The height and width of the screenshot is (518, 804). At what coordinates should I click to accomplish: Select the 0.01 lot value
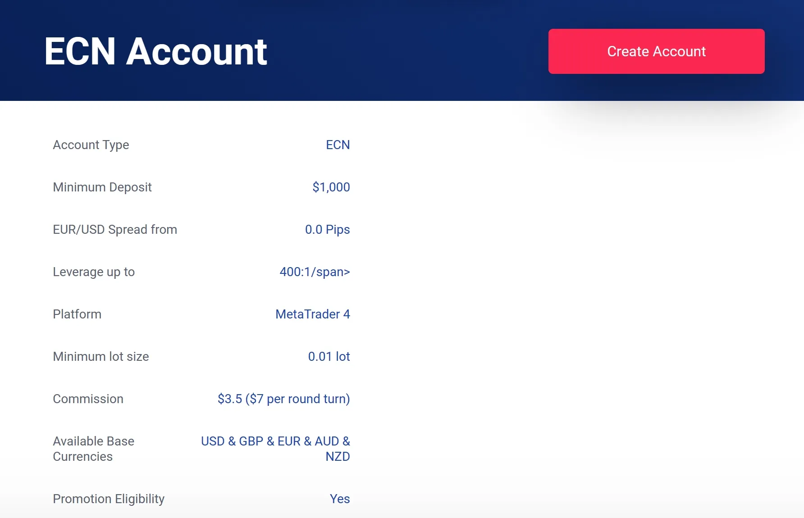click(329, 356)
